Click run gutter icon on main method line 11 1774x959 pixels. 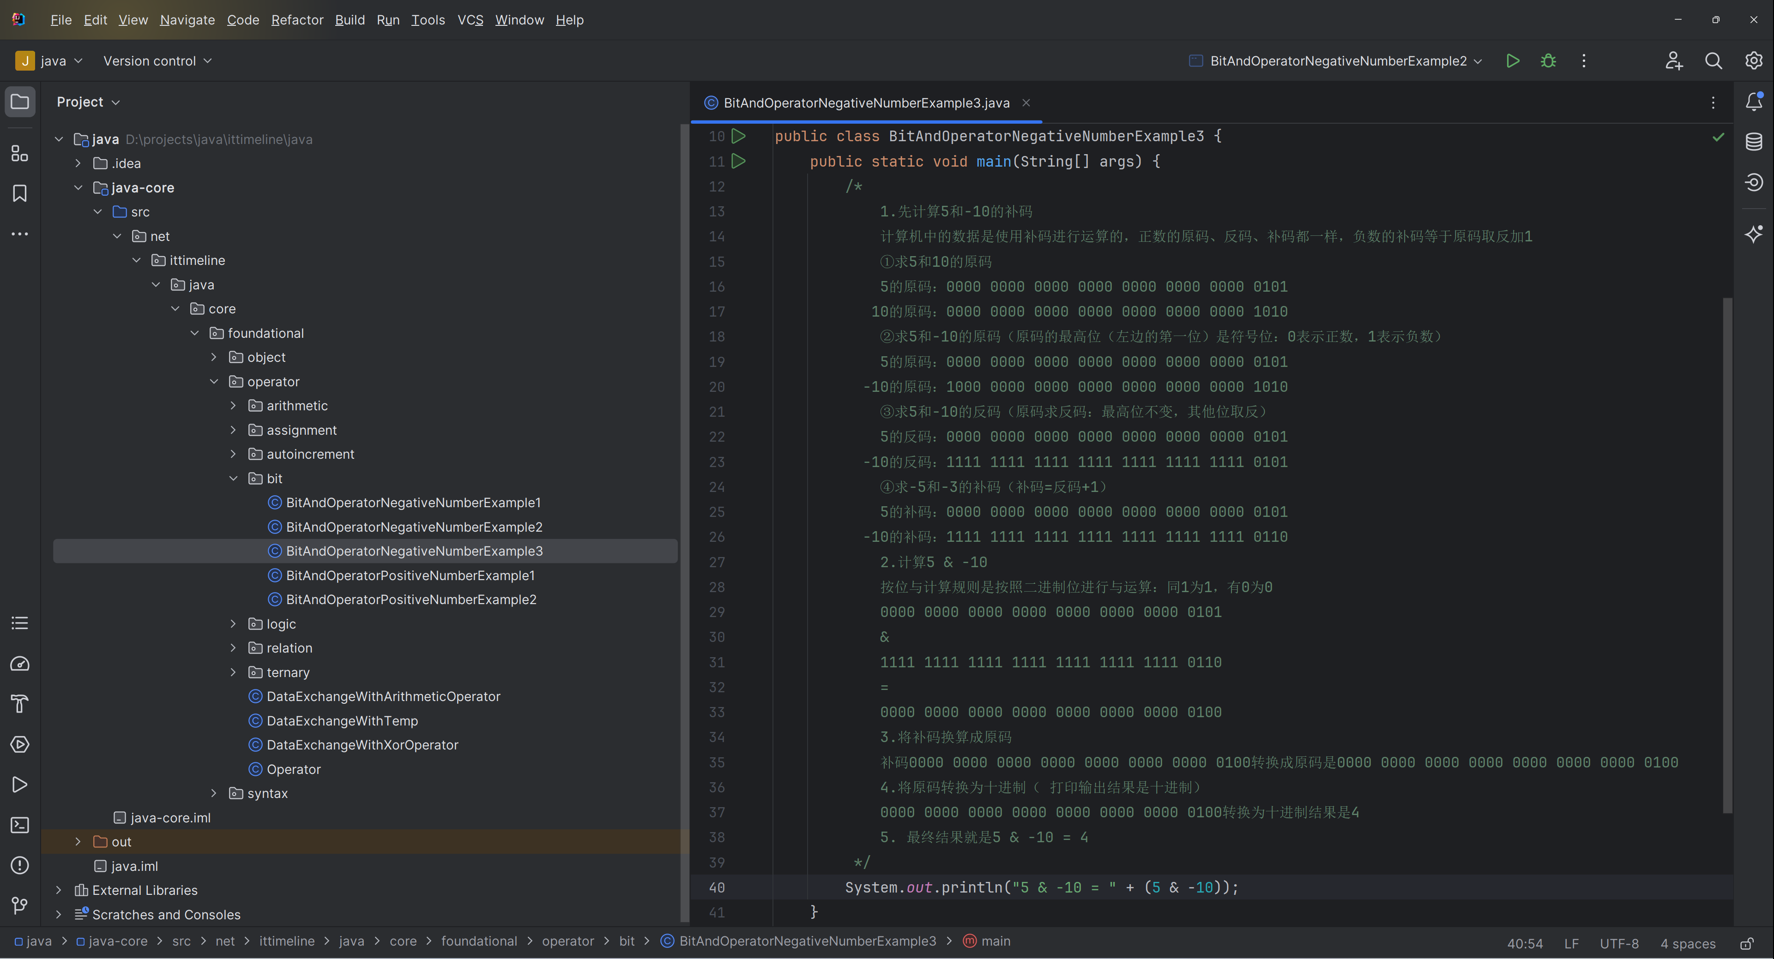point(739,161)
